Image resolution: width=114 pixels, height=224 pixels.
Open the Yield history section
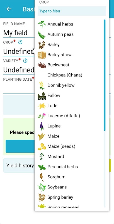pos(20,165)
